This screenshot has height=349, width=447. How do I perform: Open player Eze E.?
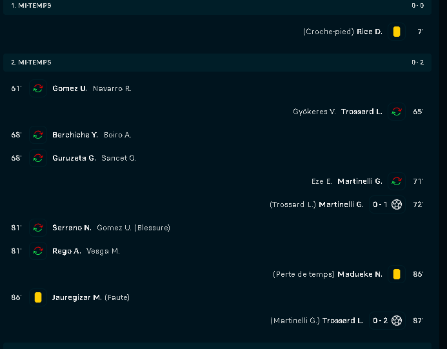322,181
